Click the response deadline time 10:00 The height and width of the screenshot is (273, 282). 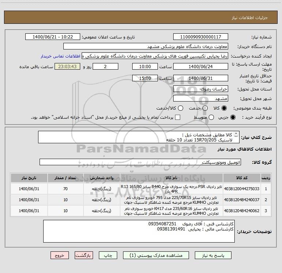[x=145, y=67]
